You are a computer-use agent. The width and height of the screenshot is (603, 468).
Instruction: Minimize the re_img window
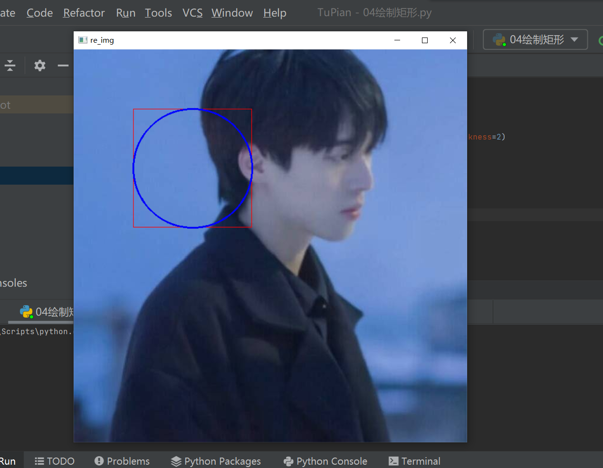[x=397, y=40]
